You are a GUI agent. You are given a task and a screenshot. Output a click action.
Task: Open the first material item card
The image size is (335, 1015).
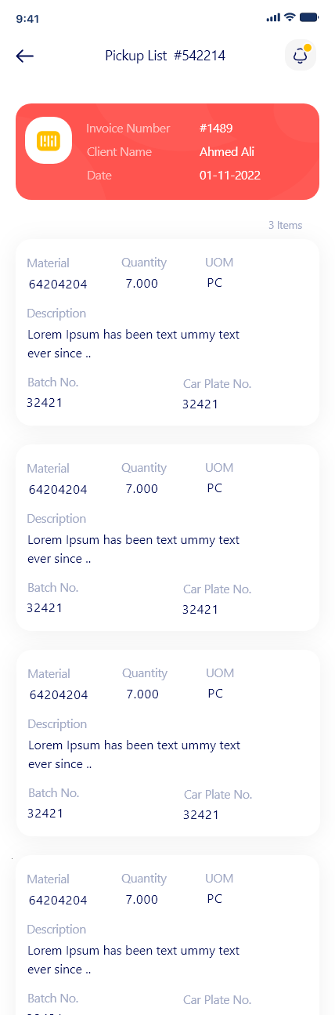[x=167, y=332]
